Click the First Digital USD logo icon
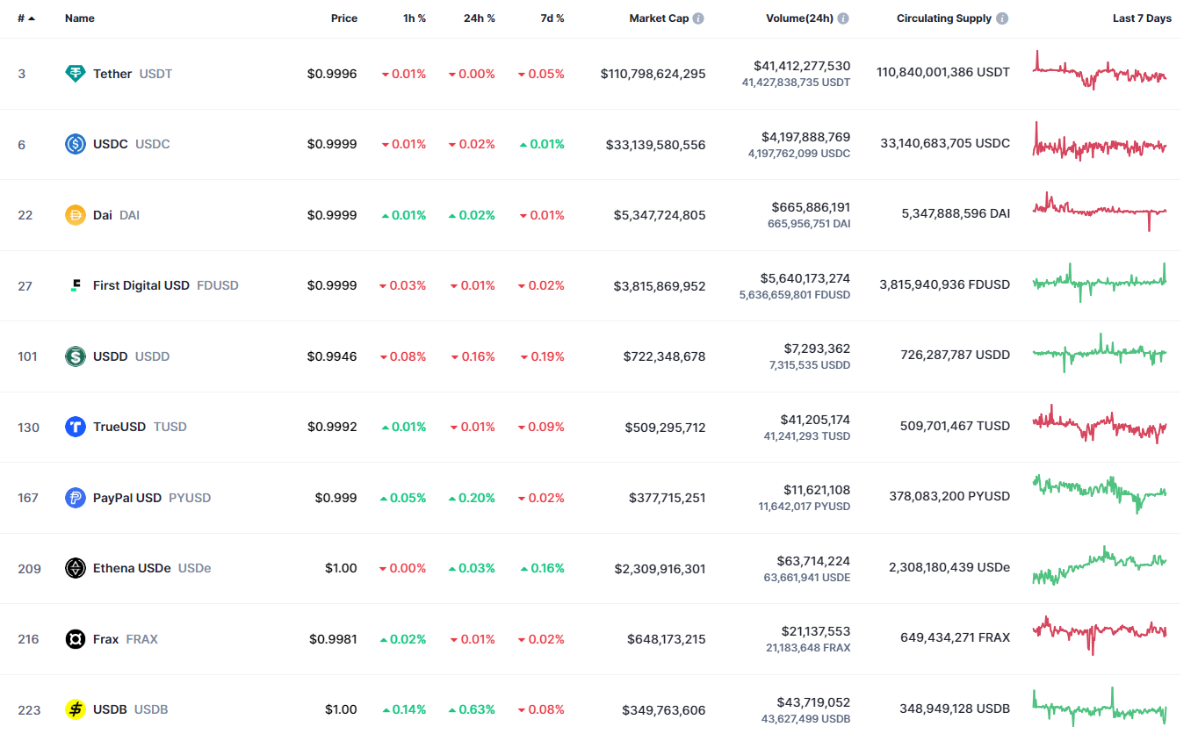Screen dimensions: 1198x741 pyautogui.click(x=76, y=285)
